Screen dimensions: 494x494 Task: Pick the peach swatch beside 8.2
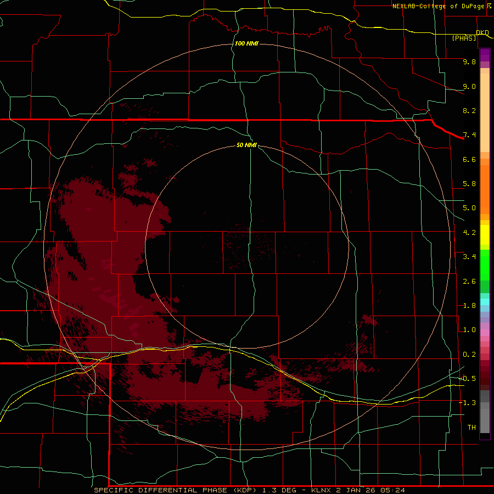tap(485, 113)
